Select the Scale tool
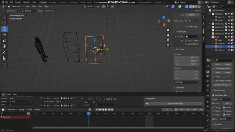The image size is (235, 132). (4, 40)
